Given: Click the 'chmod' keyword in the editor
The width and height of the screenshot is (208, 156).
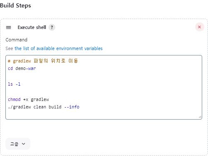Looking at the screenshot, I should click(x=14, y=99).
